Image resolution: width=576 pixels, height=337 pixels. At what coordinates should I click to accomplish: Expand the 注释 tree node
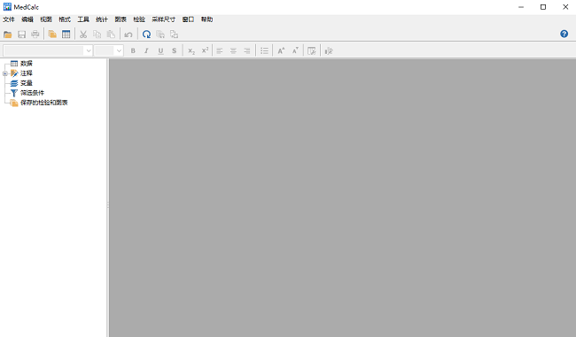pos(5,73)
